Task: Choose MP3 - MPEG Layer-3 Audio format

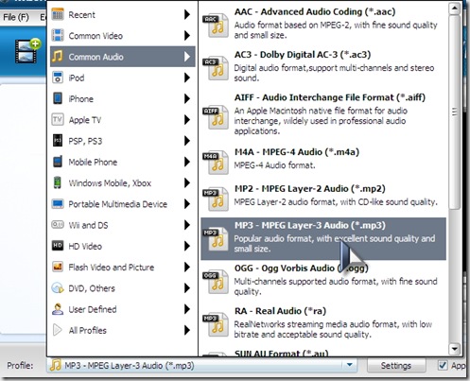Action: (x=323, y=238)
